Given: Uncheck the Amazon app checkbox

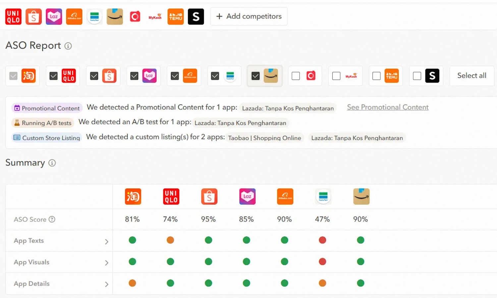Looking at the screenshot, I should pos(255,76).
